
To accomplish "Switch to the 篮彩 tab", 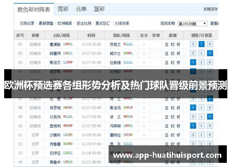I will pos(99,9).
